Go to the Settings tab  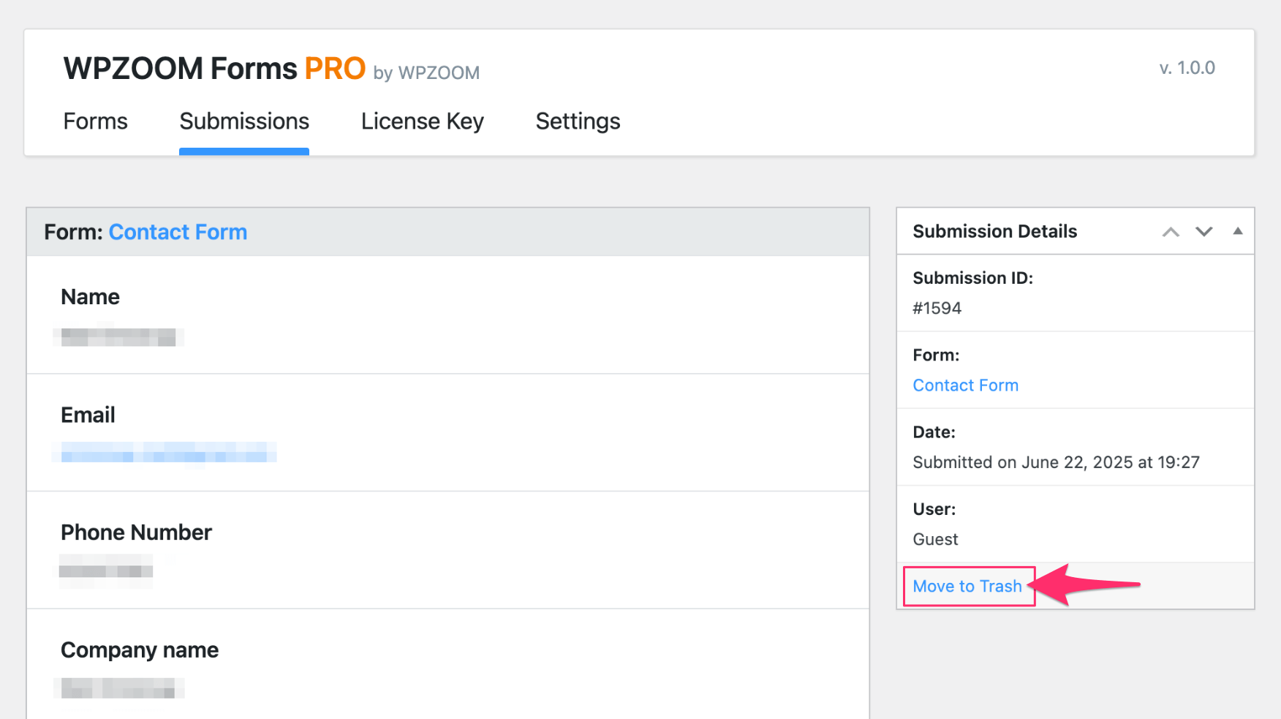(x=578, y=121)
